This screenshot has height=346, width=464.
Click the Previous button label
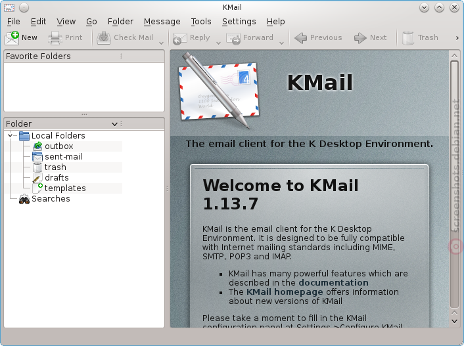tap(326, 37)
